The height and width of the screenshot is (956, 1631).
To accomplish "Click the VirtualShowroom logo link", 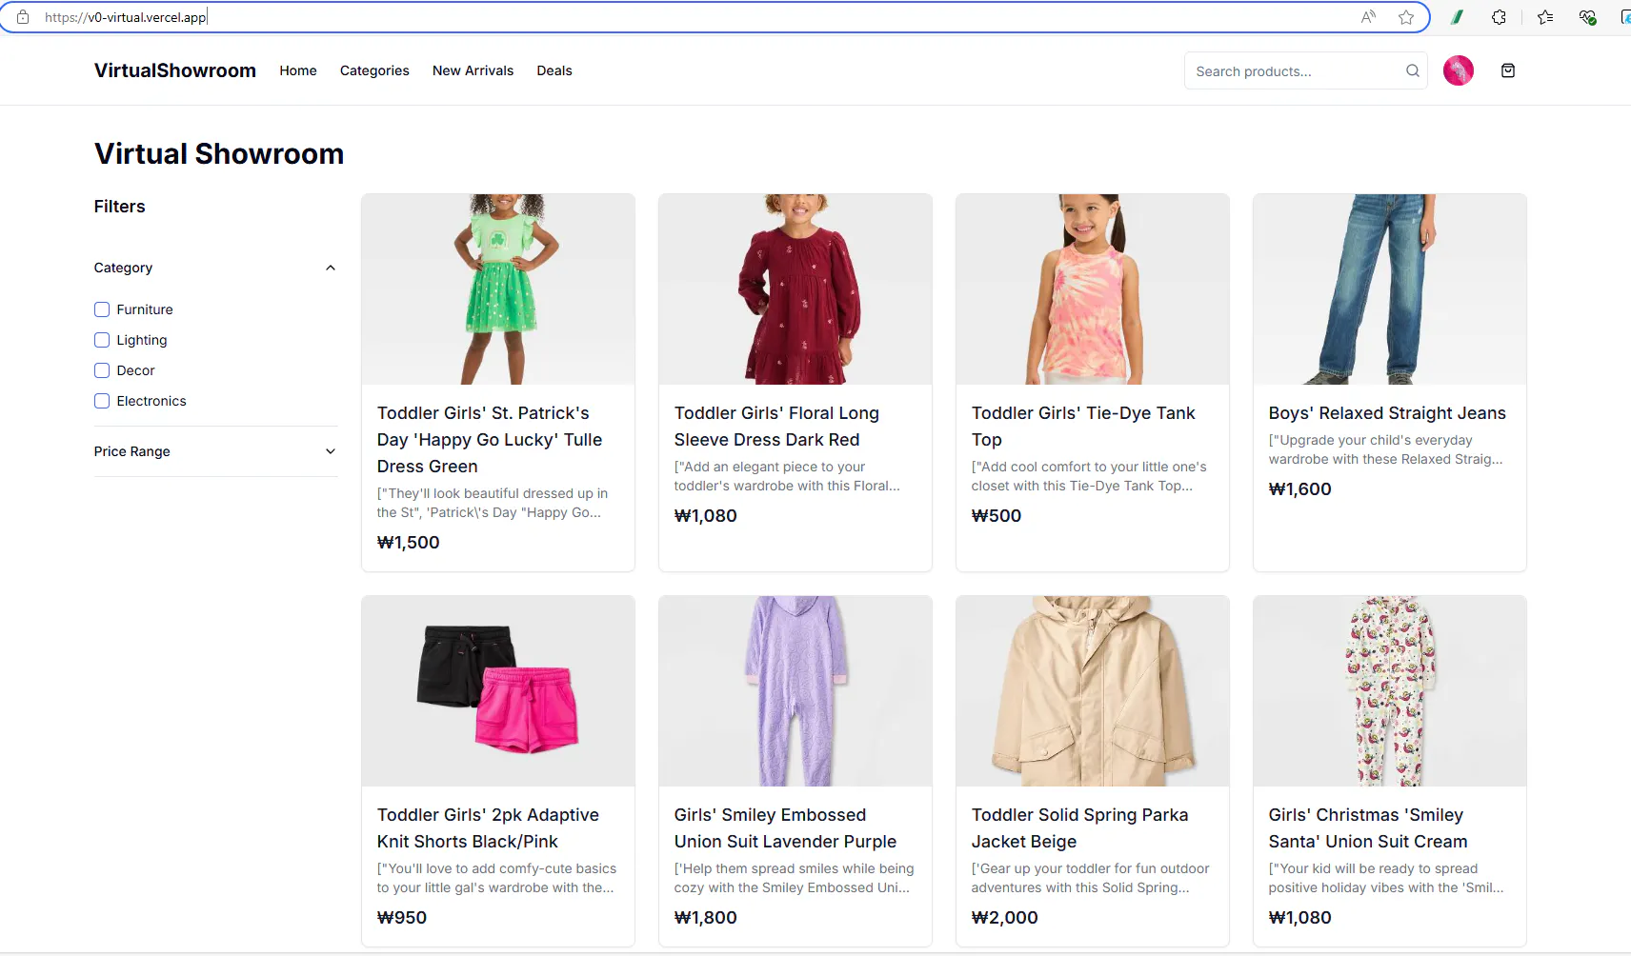I will tap(175, 70).
